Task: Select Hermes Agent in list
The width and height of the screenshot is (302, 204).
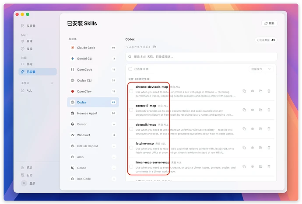Action: (93, 113)
